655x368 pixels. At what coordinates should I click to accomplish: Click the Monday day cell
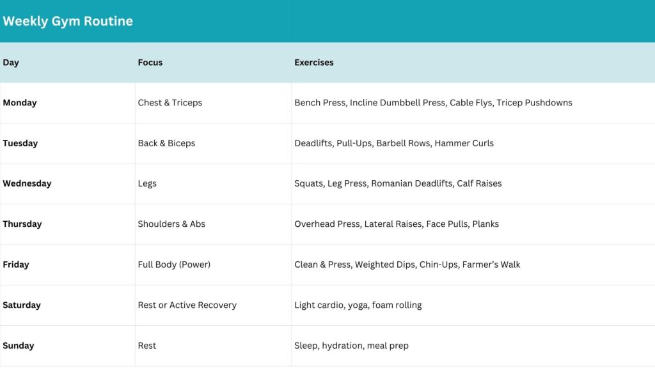[20, 103]
